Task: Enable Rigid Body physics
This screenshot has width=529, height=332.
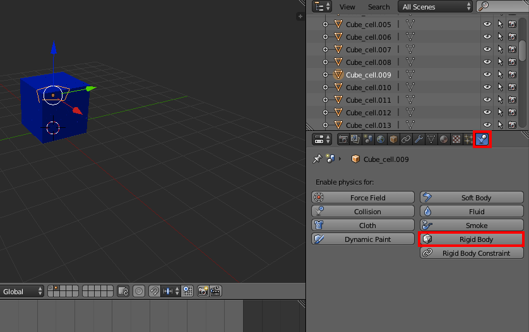Action: click(x=472, y=239)
